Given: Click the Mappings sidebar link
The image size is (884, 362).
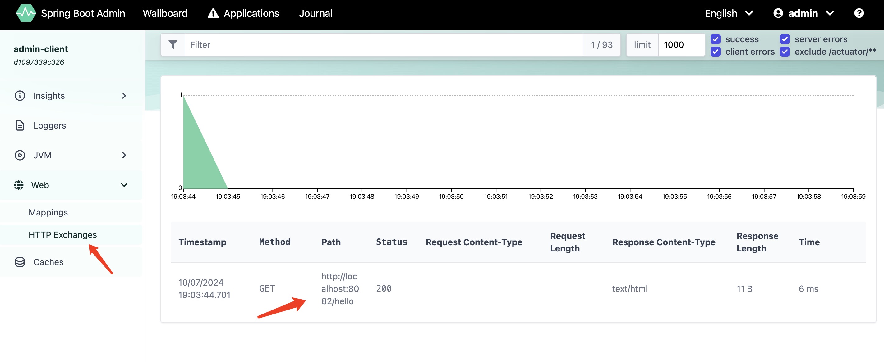Looking at the screenshot, I should [x=48, y=212].
